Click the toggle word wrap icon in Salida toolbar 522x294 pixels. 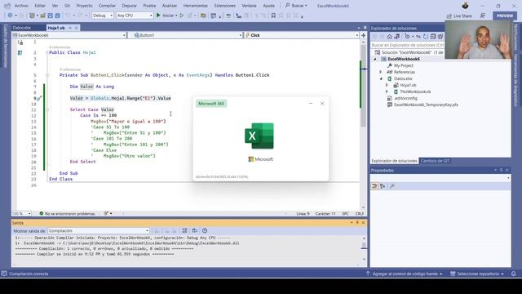[195, 230]
